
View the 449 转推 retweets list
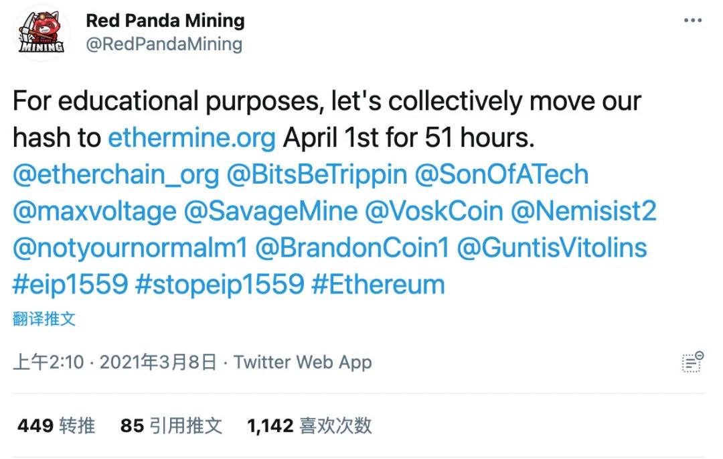tap(56, 425)
